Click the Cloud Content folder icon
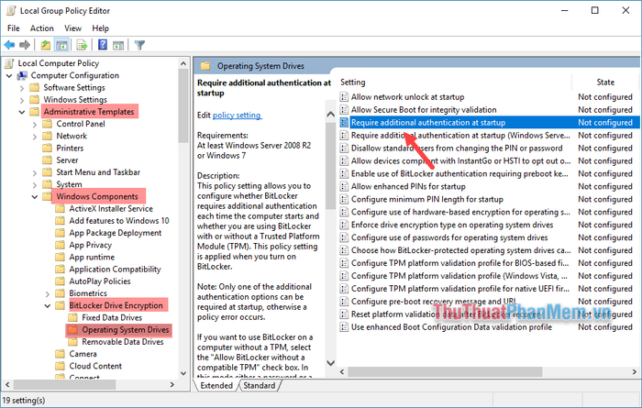 pyautogui.click(x=61, y=366)
